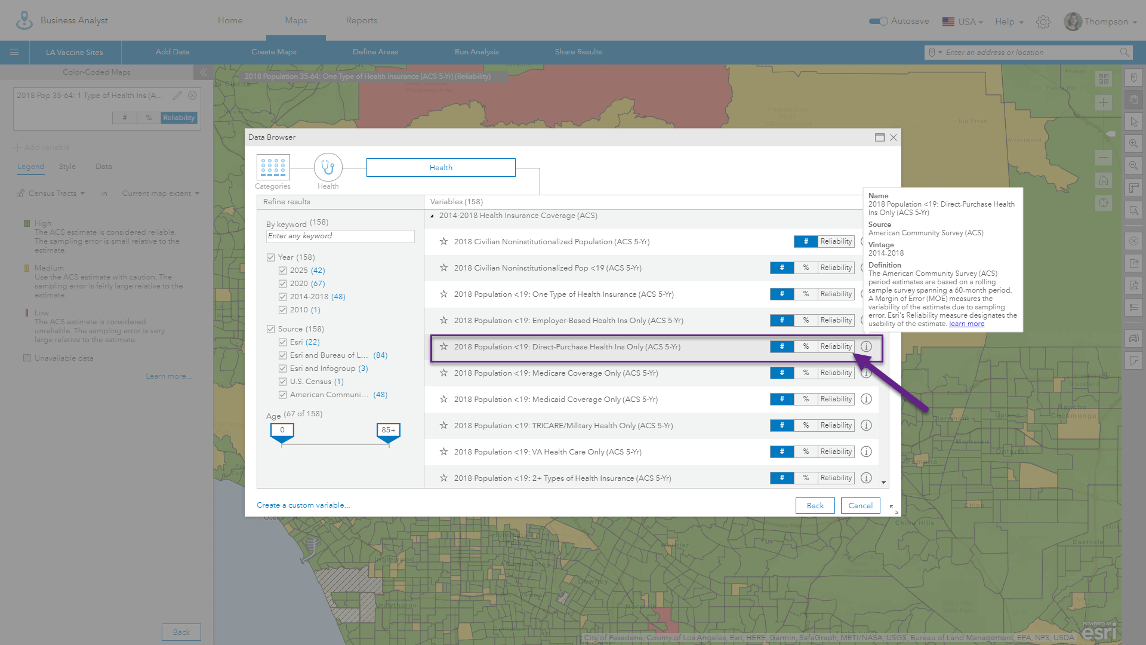1146x645 pixels.
Task: Select Reliability for One Type of Health Insurance
Action: pyautogui.click(x=836, y=294)
